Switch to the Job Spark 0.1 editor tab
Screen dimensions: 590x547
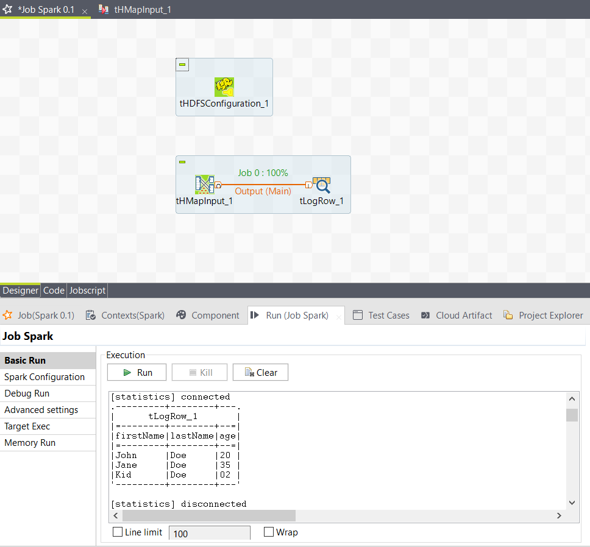(x=46, y=9)
